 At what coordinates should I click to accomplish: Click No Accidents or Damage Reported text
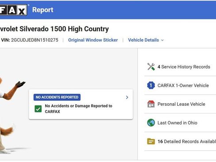coord(78,108)
